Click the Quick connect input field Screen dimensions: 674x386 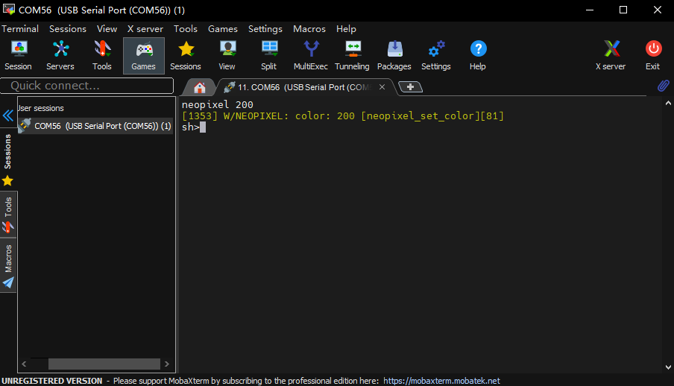click(86, 86)
